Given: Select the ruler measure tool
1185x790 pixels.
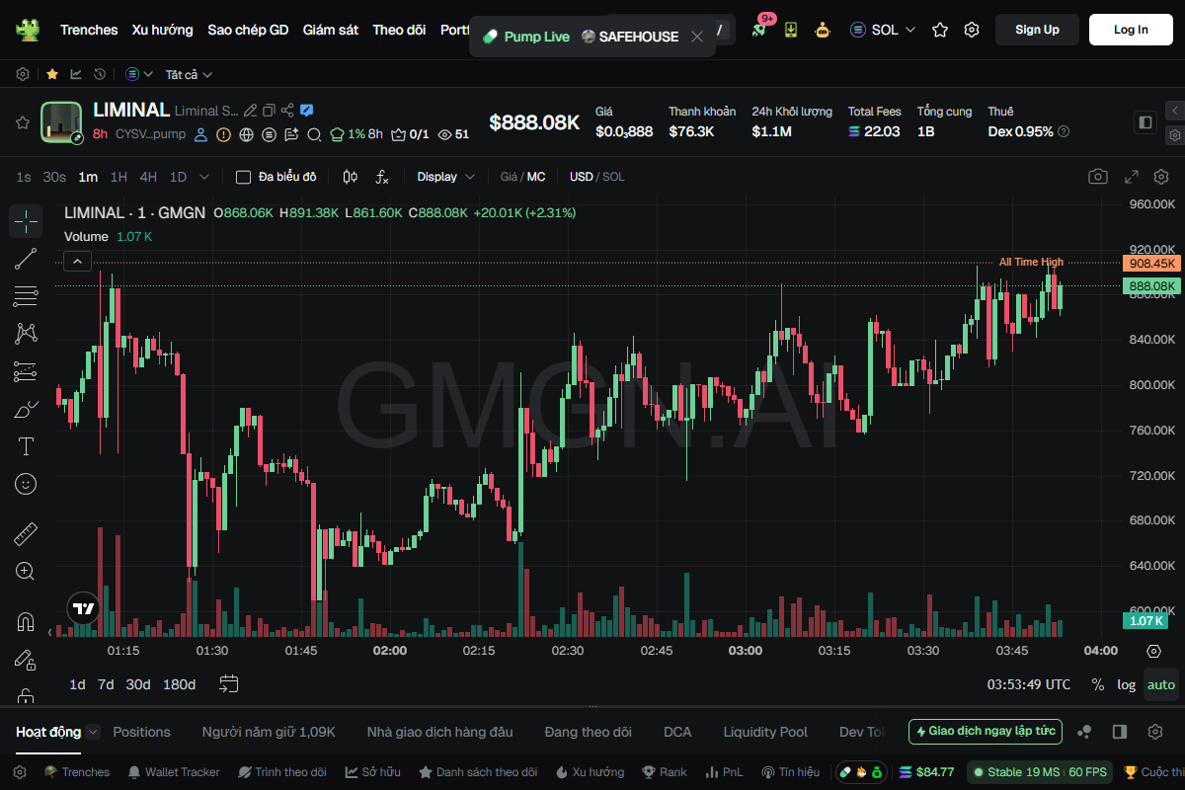Looking at the screenshot, I should tap(26, 534).
